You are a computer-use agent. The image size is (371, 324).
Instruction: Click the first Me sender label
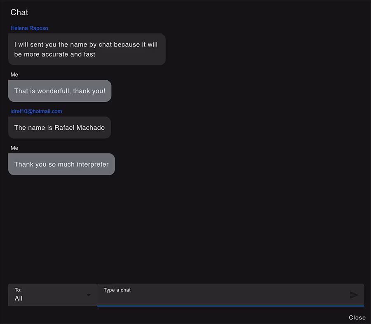[14, 75]
